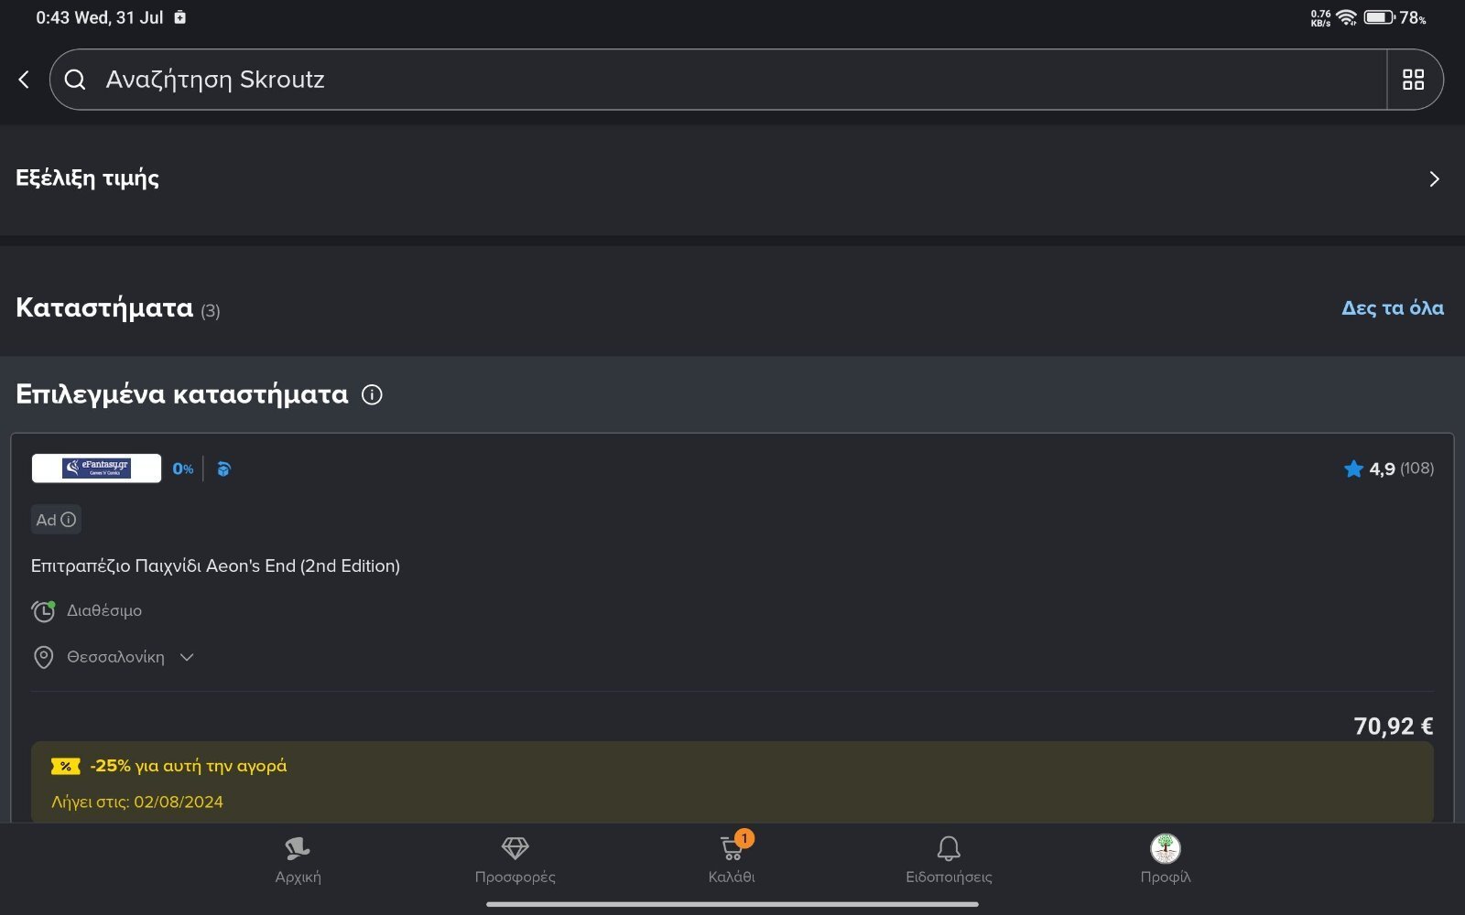
Task: Switch to the Προσφορές tab
Action: [515, 859]
